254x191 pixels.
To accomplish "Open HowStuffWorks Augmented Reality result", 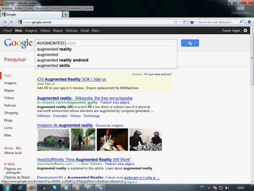I will (x=84, y=159).
